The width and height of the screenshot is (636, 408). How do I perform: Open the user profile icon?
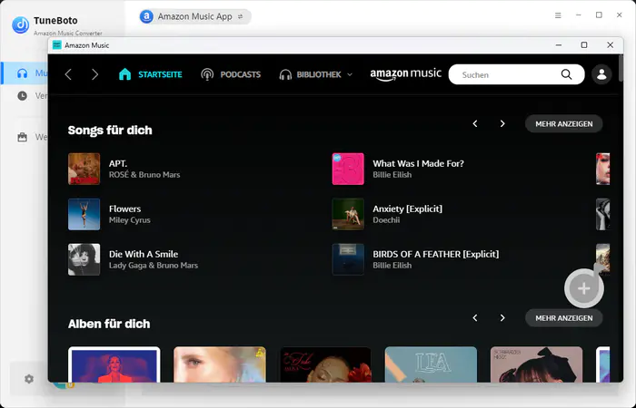tap(601, 74)
